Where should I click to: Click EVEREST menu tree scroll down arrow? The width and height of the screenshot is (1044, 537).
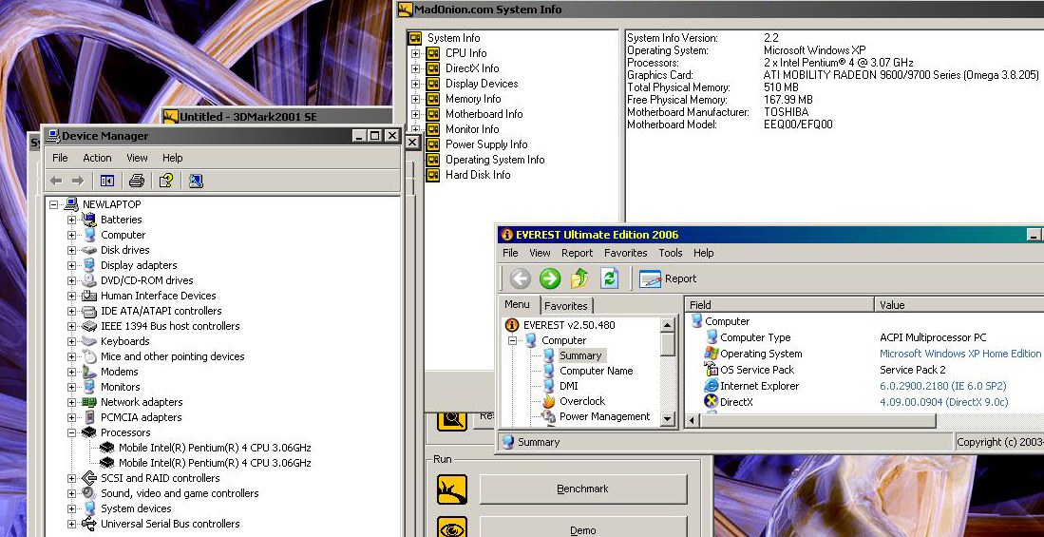[x=668, y=419]
